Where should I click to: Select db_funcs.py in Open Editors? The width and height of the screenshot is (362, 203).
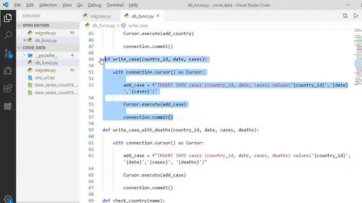(x=48, y=40)
